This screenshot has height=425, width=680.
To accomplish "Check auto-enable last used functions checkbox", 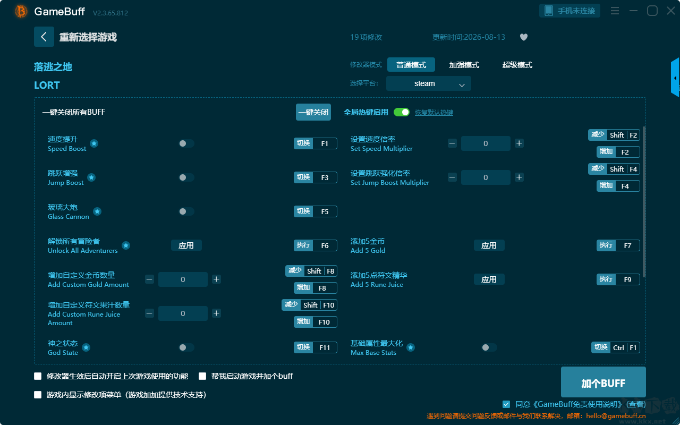I will (38, 376).
